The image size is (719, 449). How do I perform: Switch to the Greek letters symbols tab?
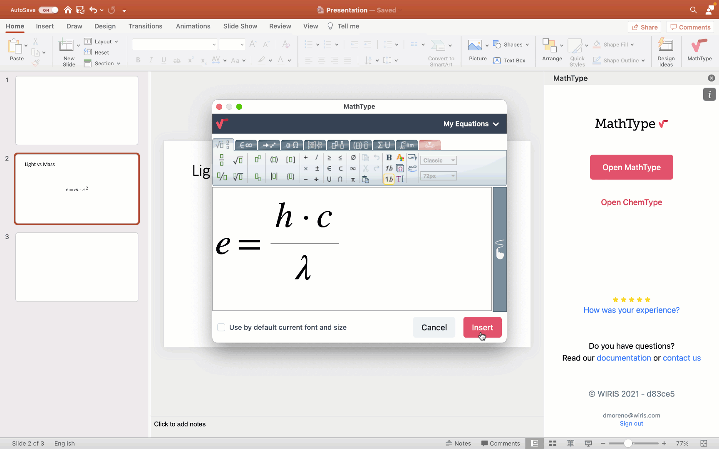(292, 145)
